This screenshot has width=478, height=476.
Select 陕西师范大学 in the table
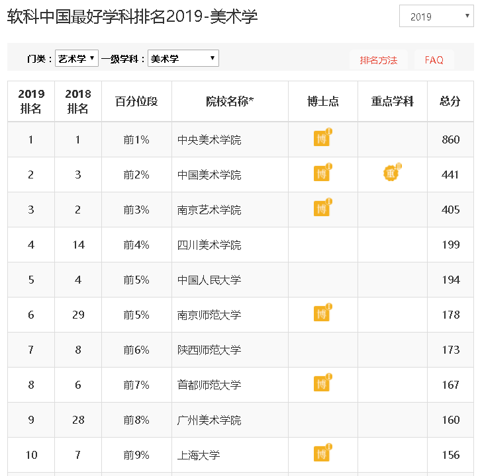tap(209, 350)
